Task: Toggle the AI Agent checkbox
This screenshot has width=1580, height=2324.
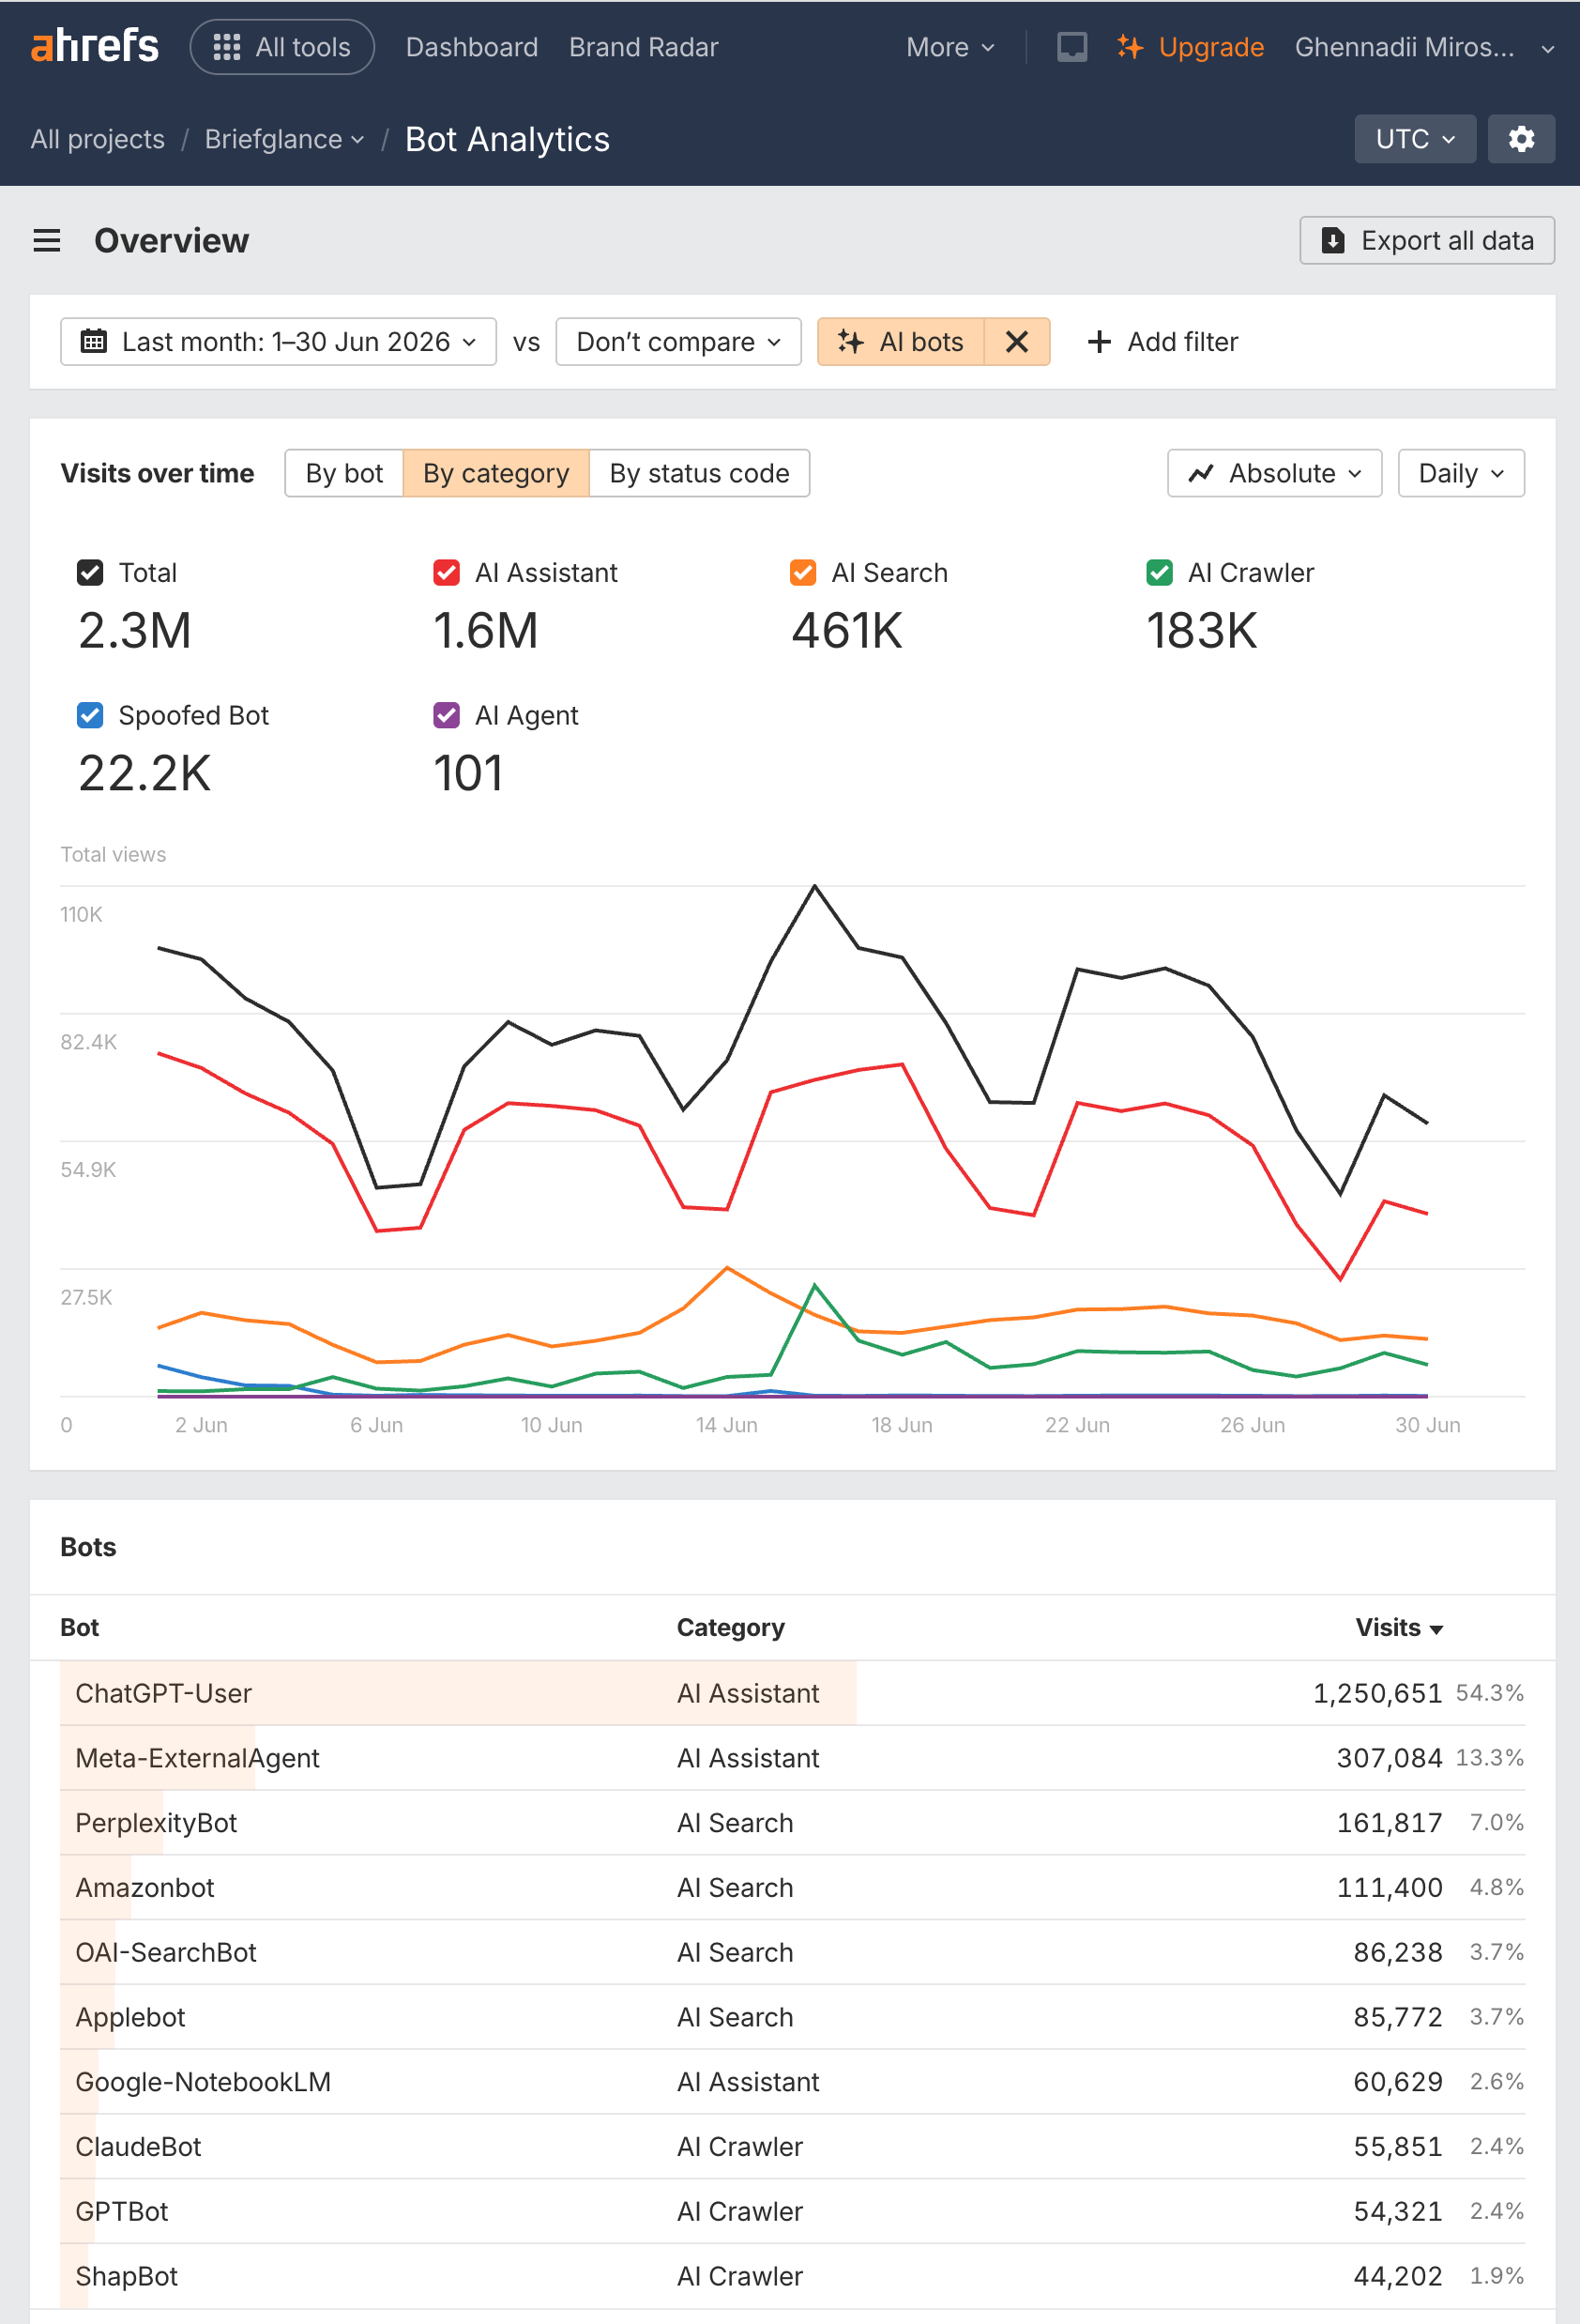Action: point(446,716)
